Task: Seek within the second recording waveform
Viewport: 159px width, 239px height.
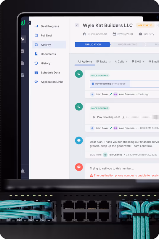Action: click(x=142, y=117)
